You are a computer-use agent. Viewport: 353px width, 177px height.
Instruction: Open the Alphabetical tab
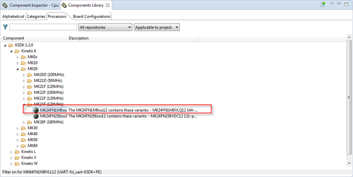(x=13, y=16)
